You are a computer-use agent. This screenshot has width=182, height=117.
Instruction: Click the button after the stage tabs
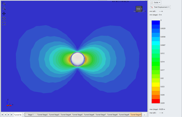[x=144, y=115]
